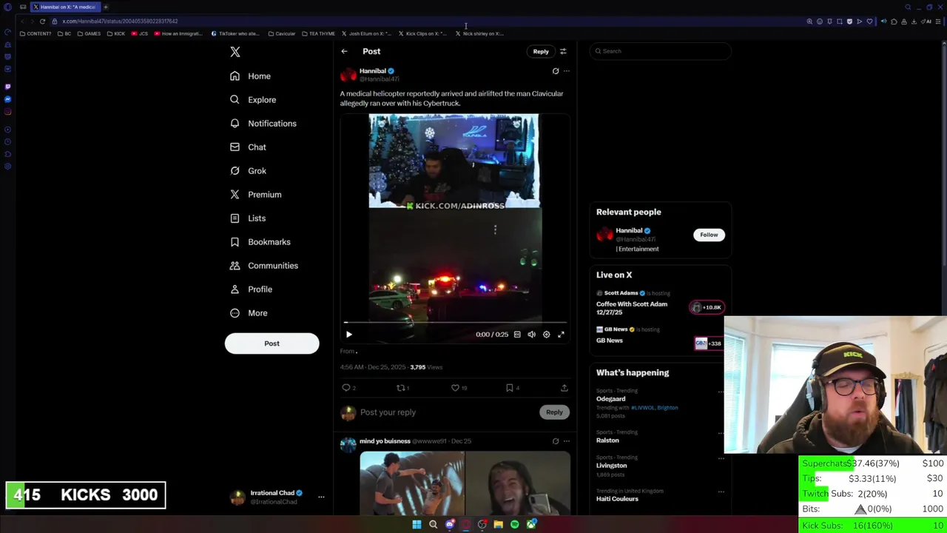Bookmark the post
The width and height of the screenshot is (947, 533).
tap(510, 388)
